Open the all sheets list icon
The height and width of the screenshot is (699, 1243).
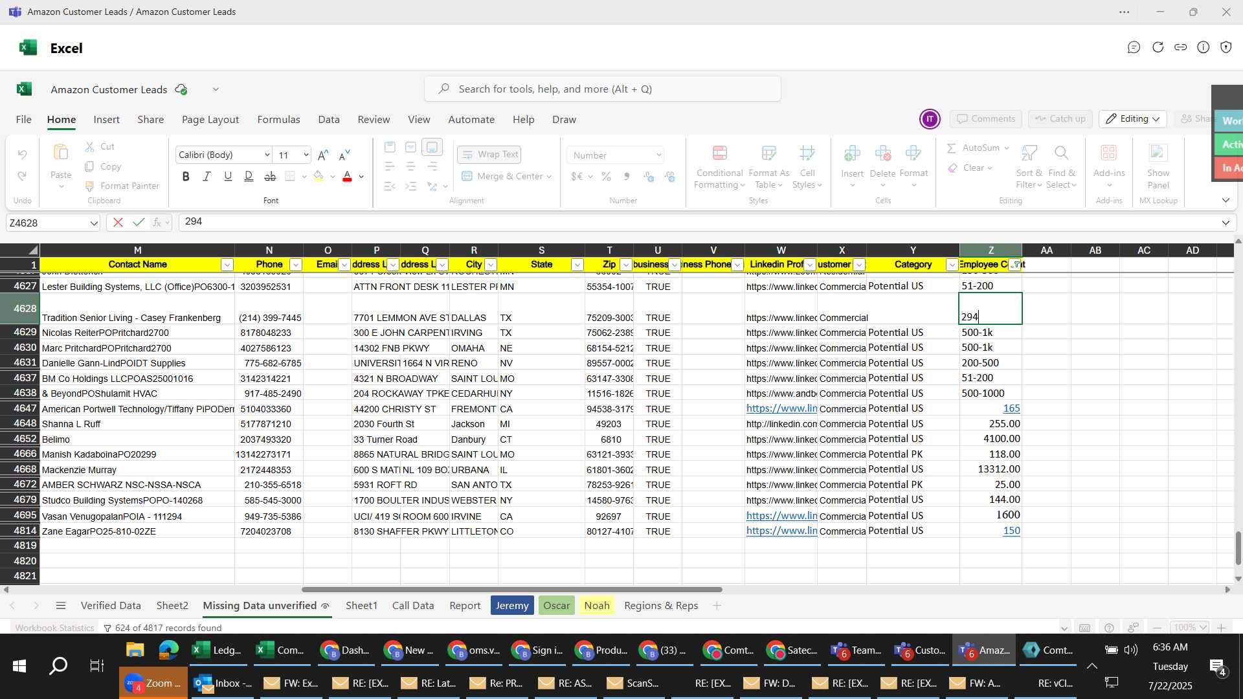point(61,606)
